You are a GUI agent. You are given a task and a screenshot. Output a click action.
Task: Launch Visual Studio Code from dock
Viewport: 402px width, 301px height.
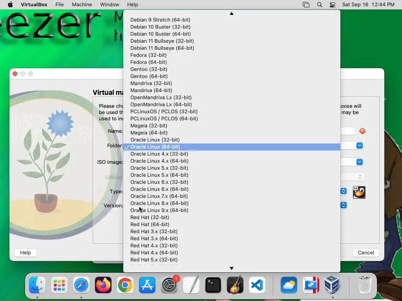(x=257, y=285)
